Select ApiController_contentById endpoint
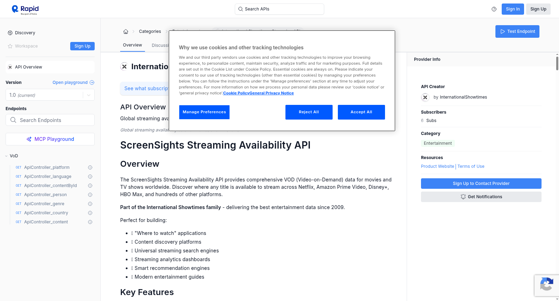559x301 pixels. [50, 186]
